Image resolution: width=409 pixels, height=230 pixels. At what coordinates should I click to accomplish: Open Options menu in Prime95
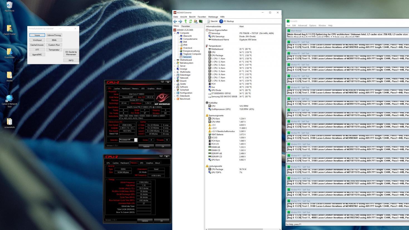point(313,25)
